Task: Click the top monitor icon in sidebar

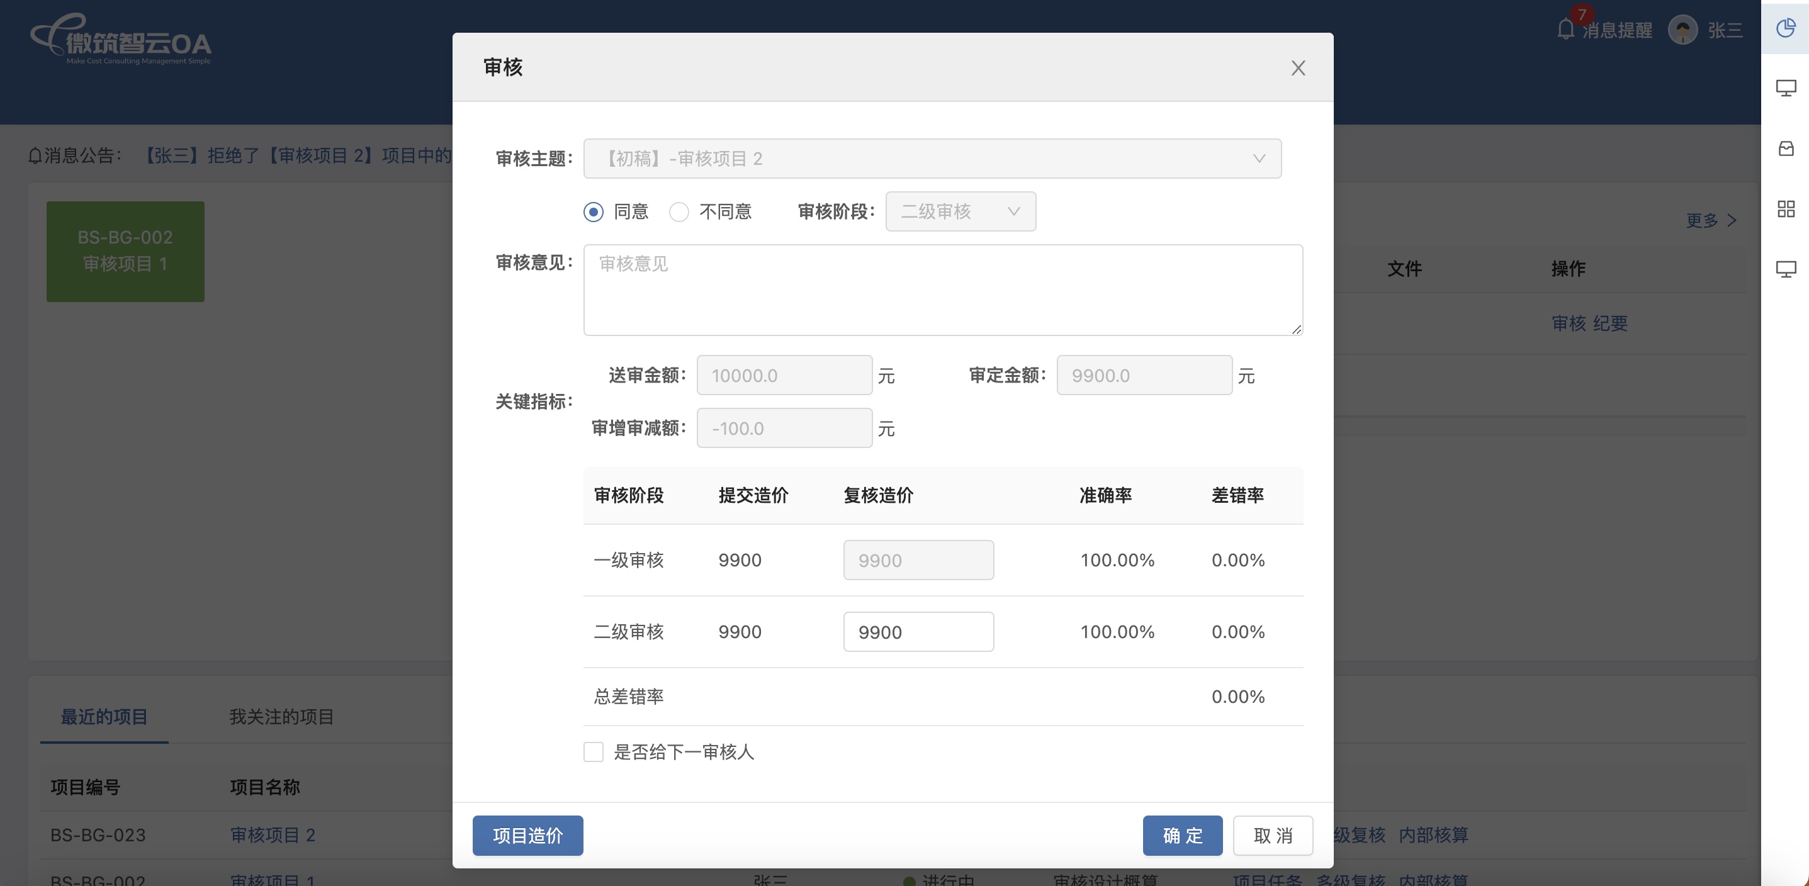Action: 1785,89
